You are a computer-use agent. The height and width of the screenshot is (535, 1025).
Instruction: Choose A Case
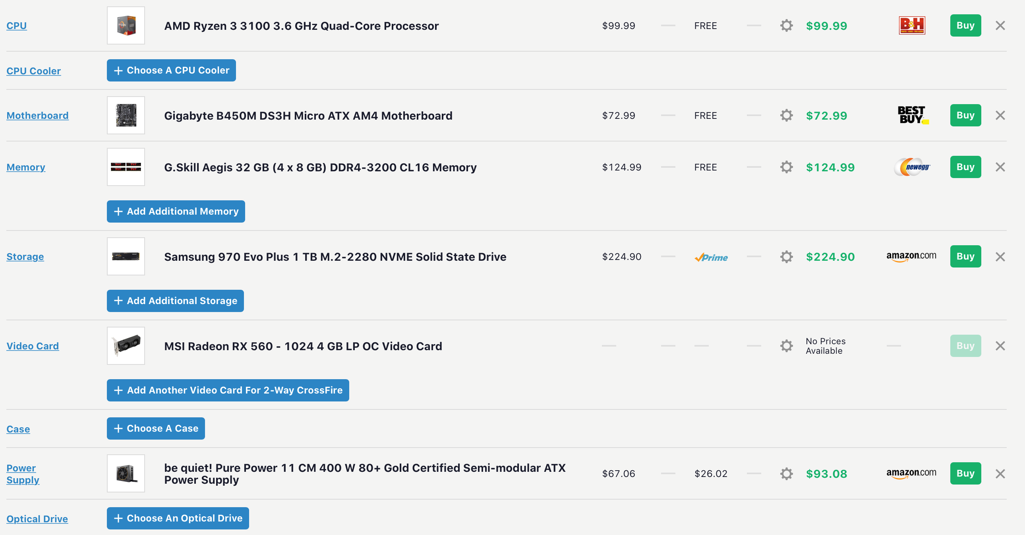(156, 429)
